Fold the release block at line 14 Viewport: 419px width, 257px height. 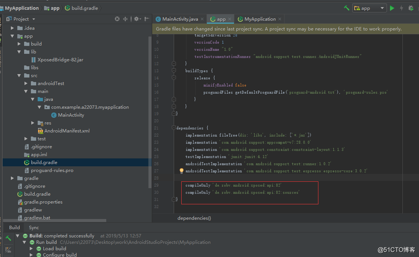pyautogui.click(x=174, y=78)
